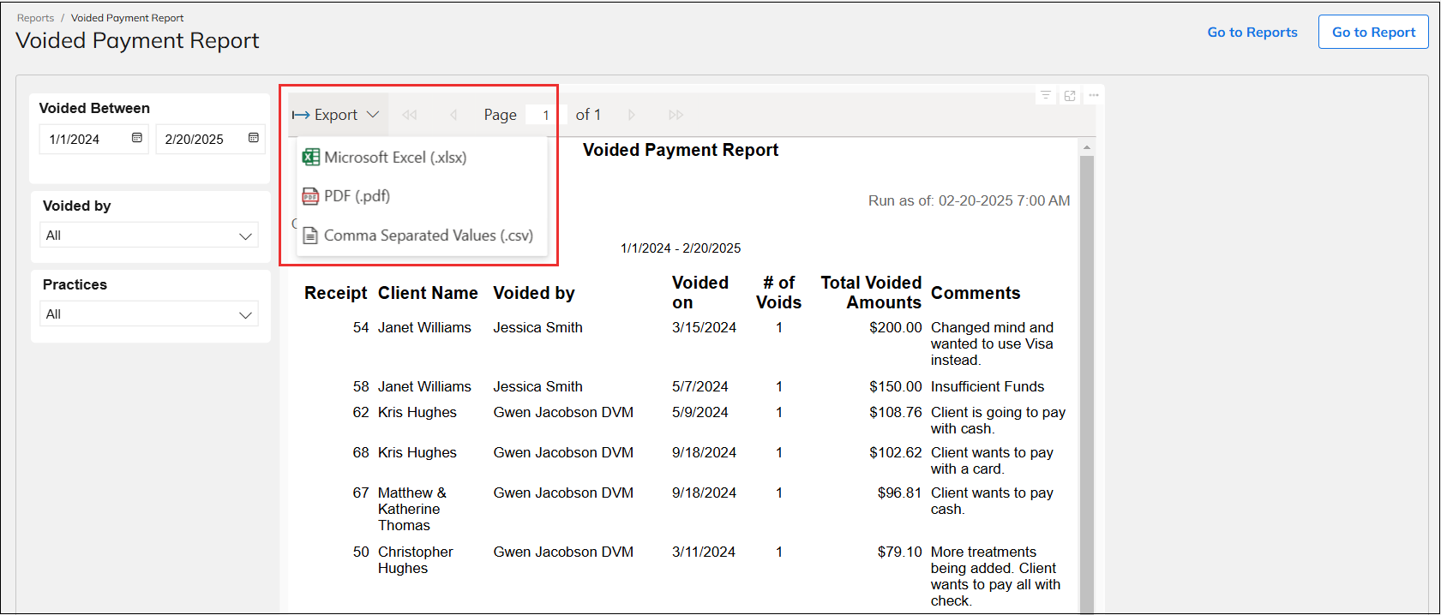The height and width of the screenshot is (615, 1441).
Task: Go to first page arrow
Action: coord(410,115)
